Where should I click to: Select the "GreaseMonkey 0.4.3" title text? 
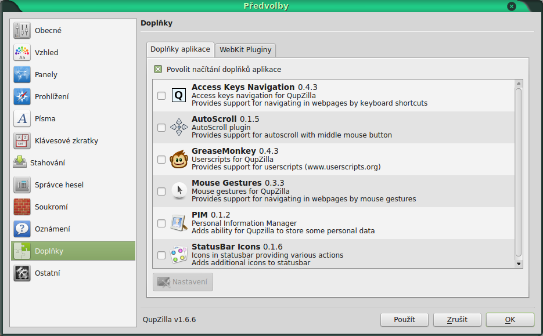click(x=235, y=151)
